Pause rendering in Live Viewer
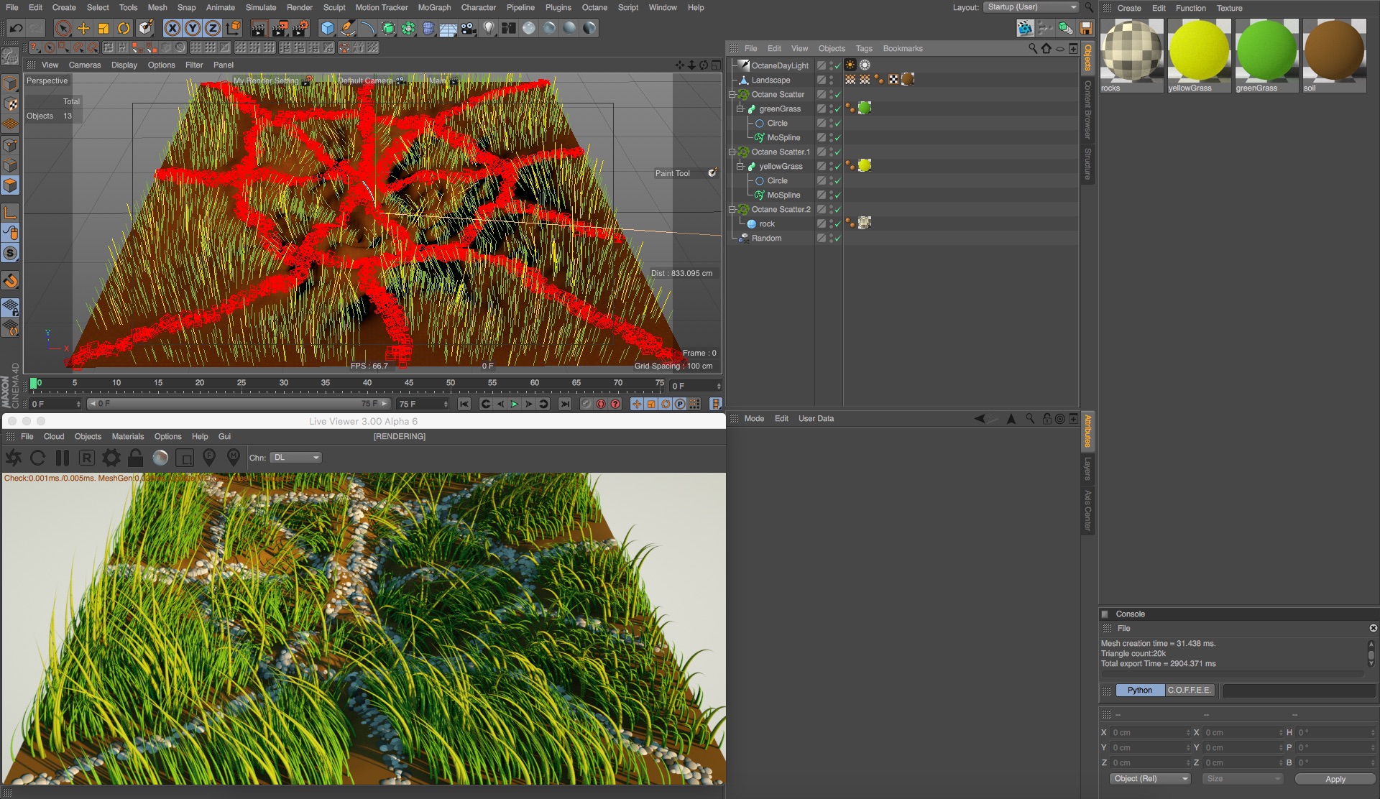Image resolution: width=1380 pixels, height=799 pixels. point(63,458)
